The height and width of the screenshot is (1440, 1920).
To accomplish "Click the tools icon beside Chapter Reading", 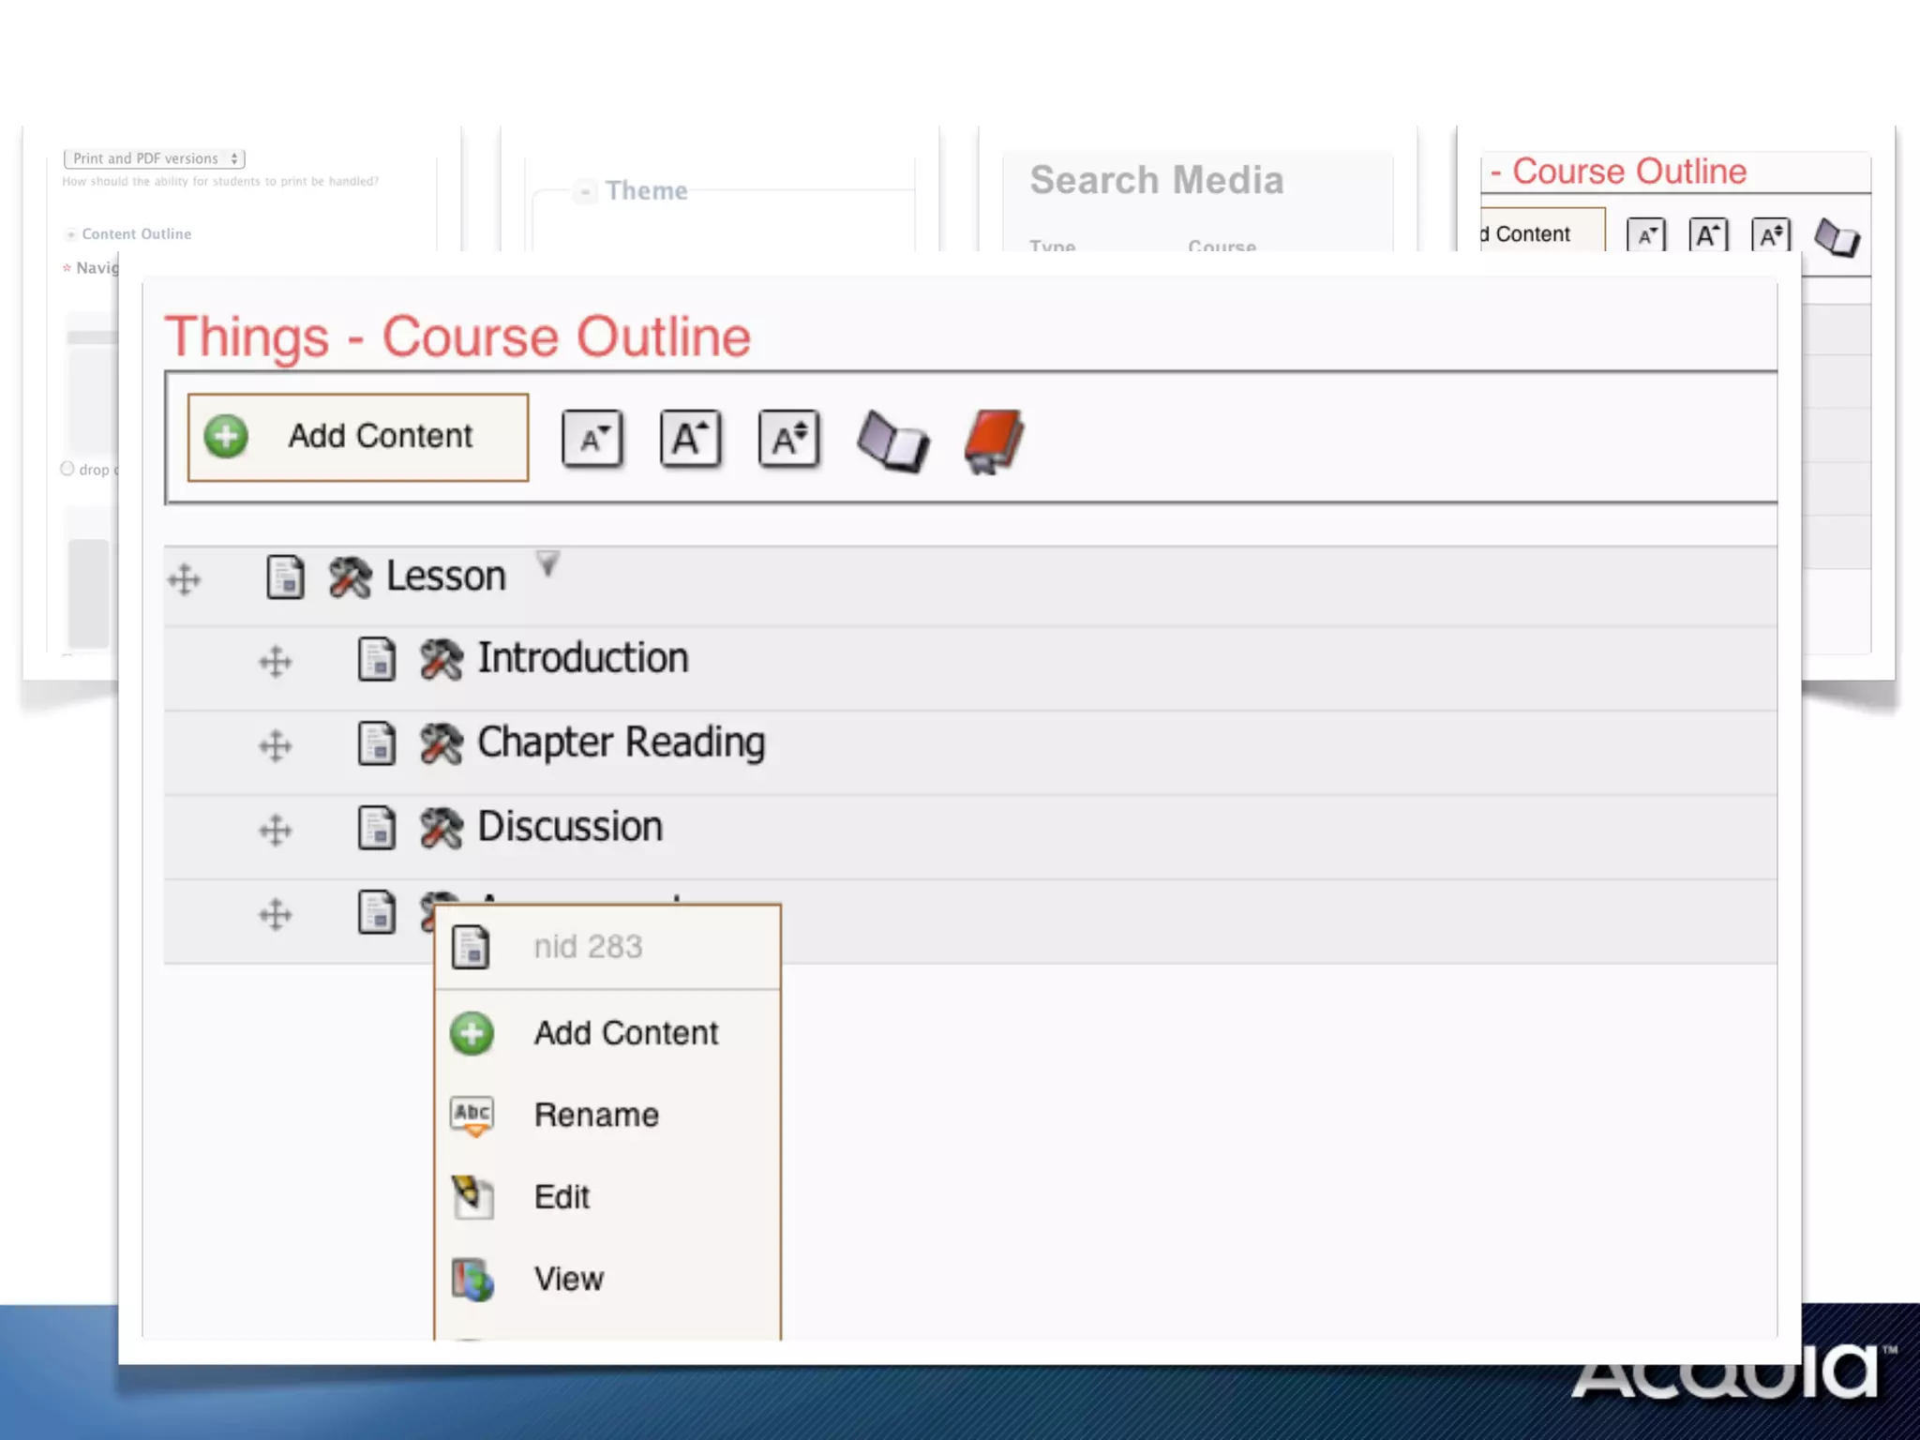I will (x=441, y=744).
